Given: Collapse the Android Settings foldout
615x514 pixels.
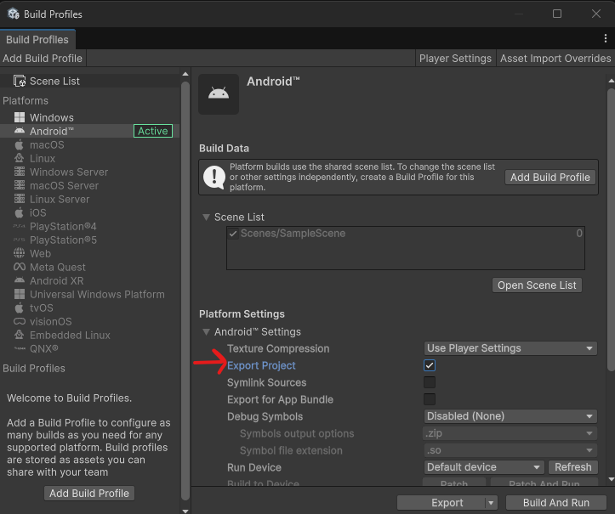Looking at the screenshot, I should coord(206,332).
